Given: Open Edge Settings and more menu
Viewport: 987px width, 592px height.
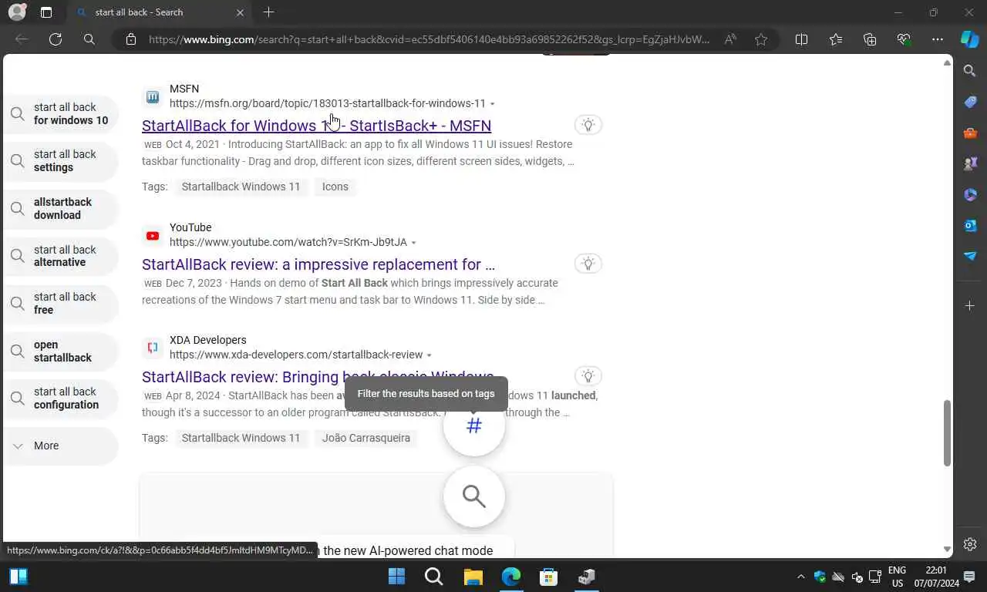Looking at the screenshot, I should pos(938,39).
